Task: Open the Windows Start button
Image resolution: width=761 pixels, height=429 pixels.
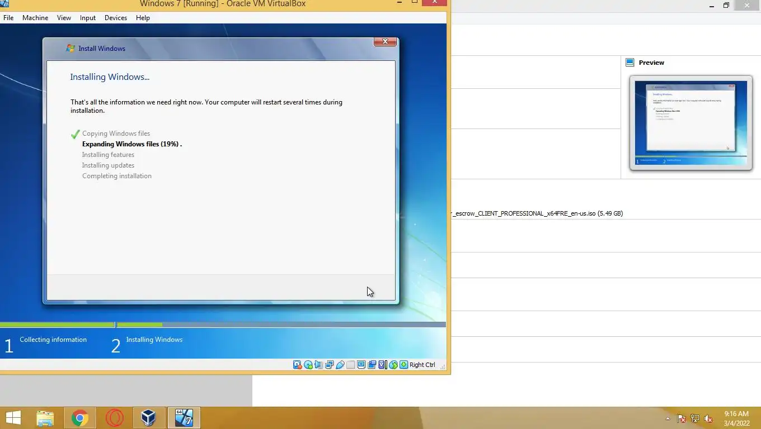Action: click(13, 418)
